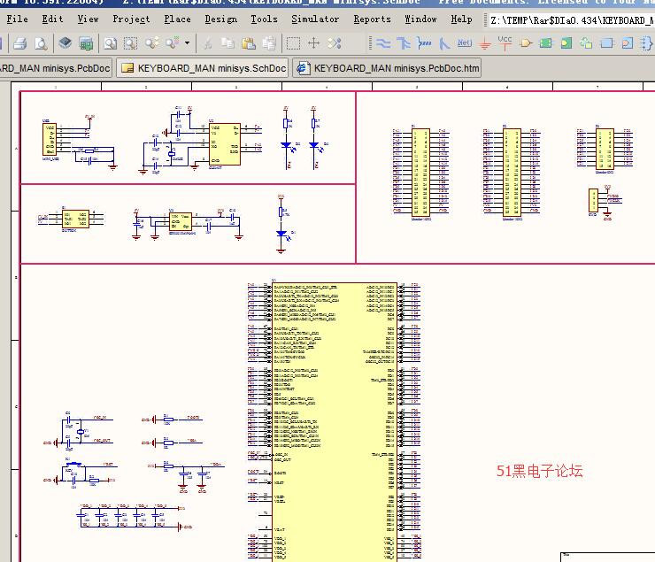This screenshot has height=562, width=655.
Task: Open the Place menu
Action: pyautogui.click(x=177, y=19)
